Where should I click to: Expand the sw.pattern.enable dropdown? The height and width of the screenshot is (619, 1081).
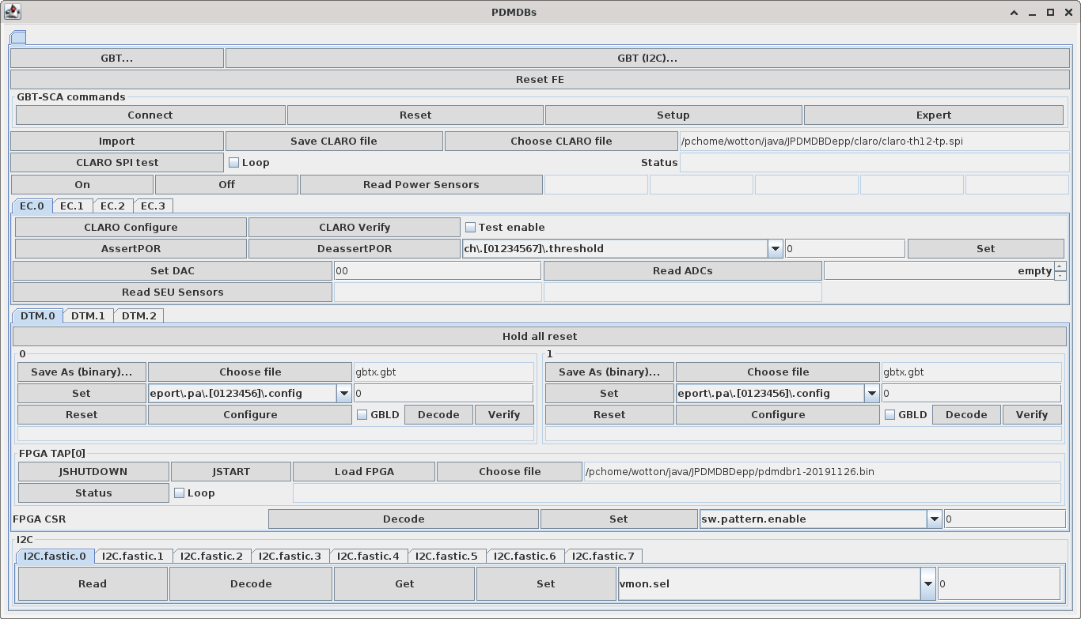pos(935,519)
